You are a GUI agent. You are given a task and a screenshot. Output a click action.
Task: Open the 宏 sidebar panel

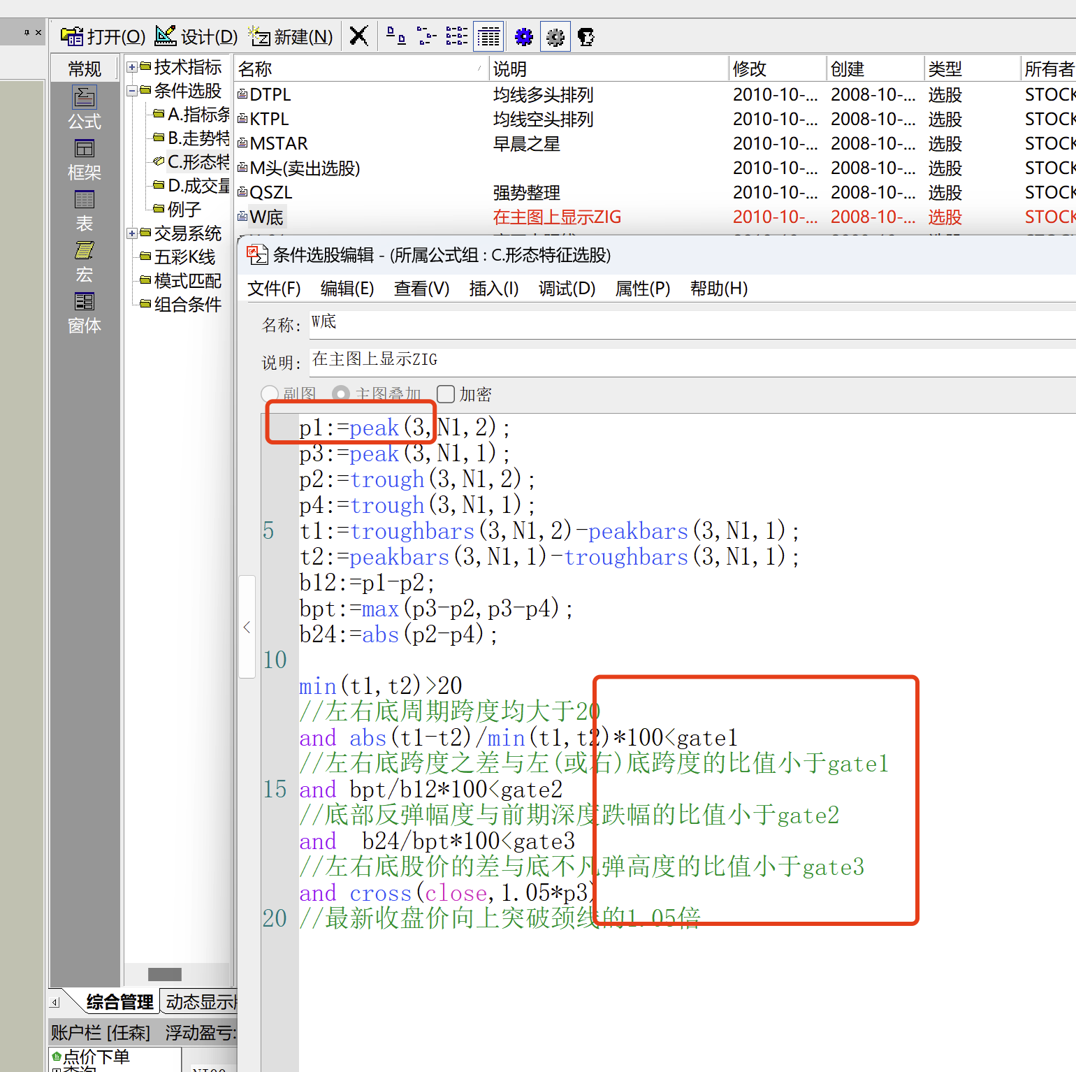click(x=85, y=261)
